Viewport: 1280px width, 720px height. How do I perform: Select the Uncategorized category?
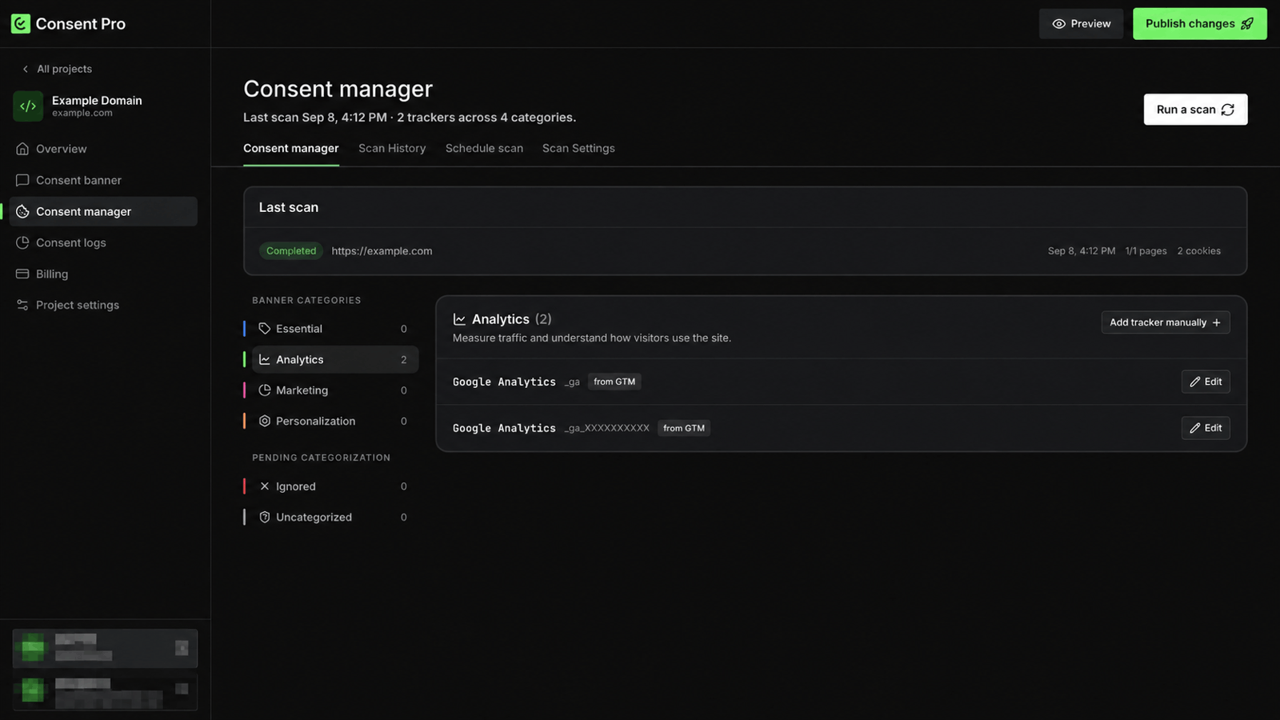pos(335,517)
